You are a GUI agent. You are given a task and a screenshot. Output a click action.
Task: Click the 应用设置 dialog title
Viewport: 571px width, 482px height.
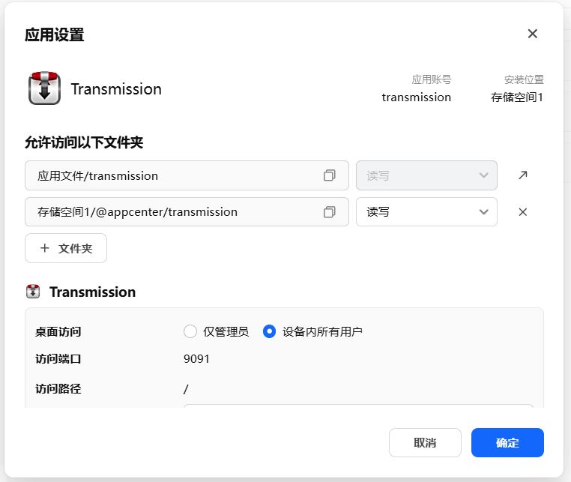pos(55,35)
